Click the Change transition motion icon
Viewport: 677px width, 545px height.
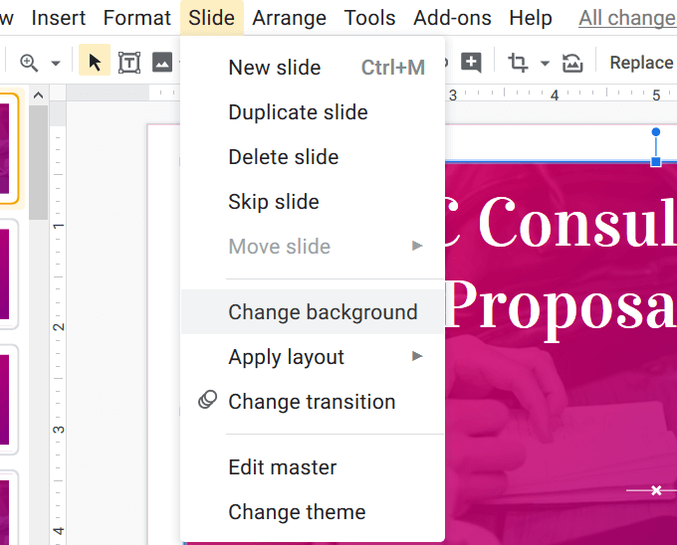click(x=208, y=401)
